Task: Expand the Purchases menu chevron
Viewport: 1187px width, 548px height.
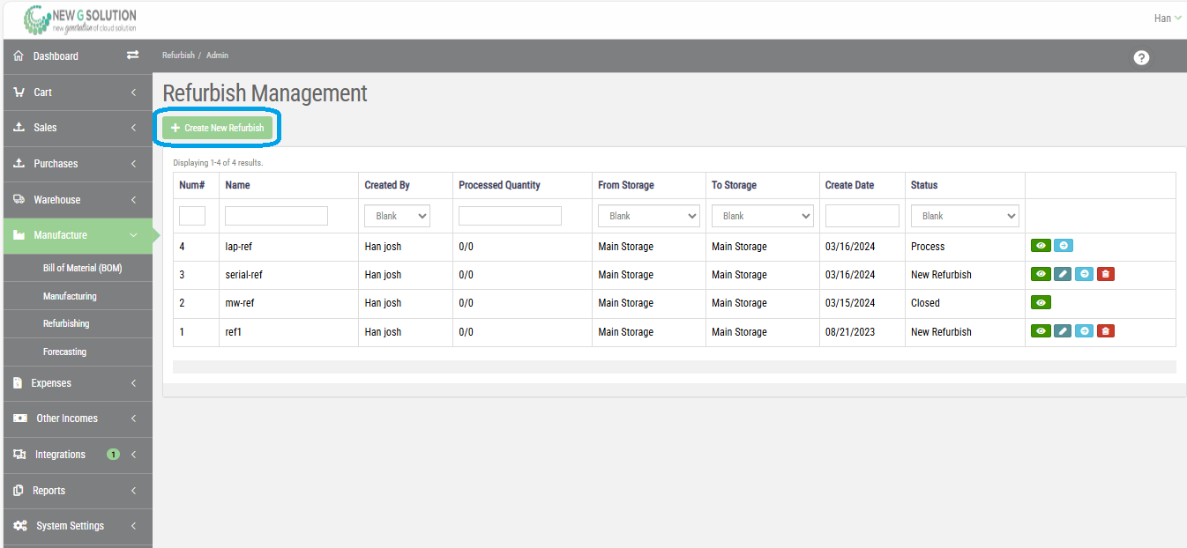Action: pos(133,164)
